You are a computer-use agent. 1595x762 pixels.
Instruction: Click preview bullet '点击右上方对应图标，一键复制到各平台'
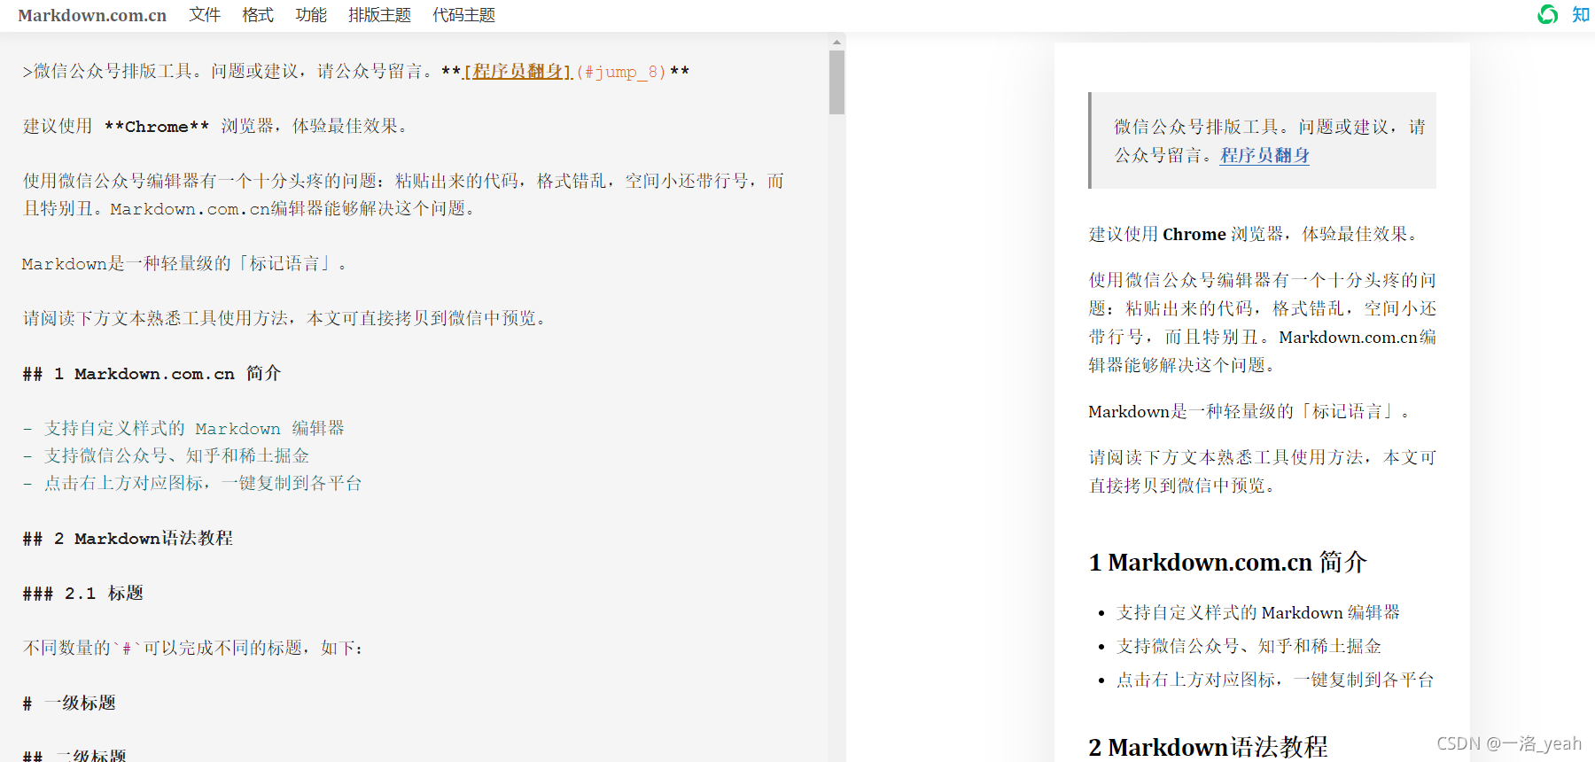[x=1275, y=680]
